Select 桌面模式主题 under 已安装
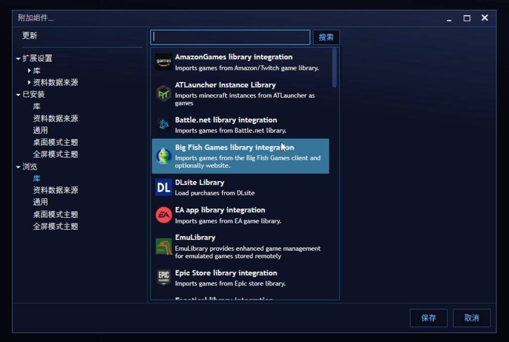 point(56,142)
